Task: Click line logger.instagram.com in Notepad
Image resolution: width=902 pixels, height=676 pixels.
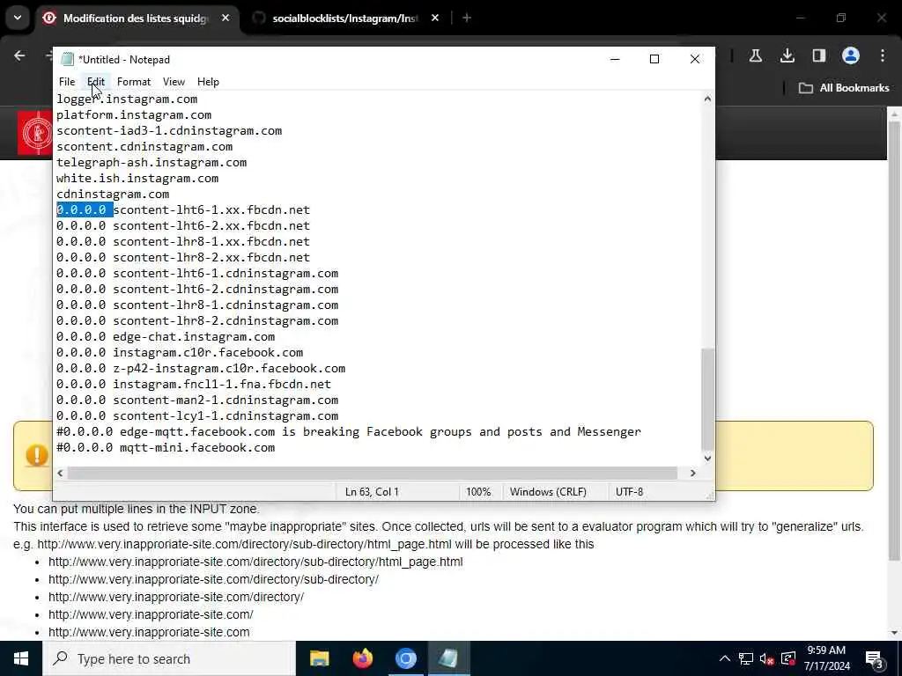Action: 127,99
